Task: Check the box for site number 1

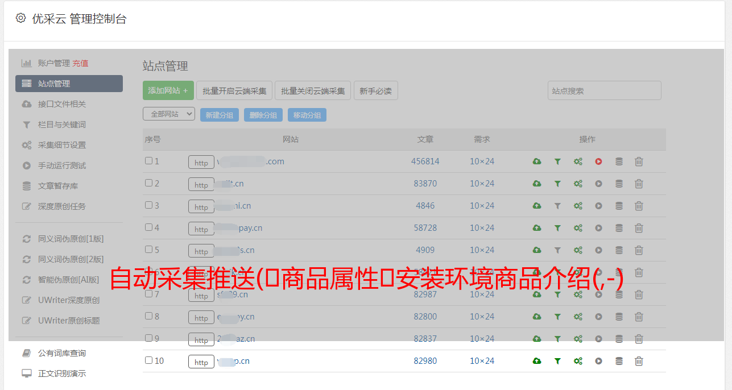Action: tap(148, 161)
